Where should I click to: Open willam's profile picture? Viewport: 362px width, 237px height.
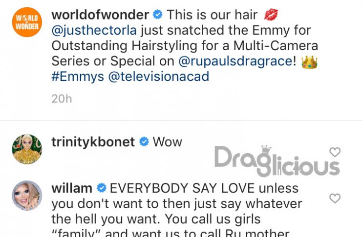[x=27, y=196]
